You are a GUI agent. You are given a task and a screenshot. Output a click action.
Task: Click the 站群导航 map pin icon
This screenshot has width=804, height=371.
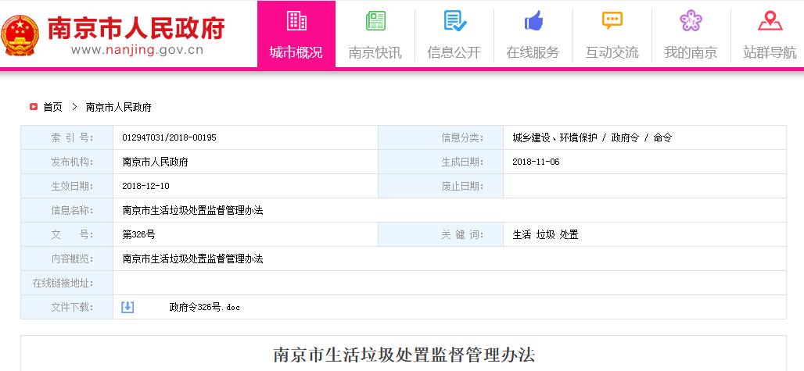(770, 21)
